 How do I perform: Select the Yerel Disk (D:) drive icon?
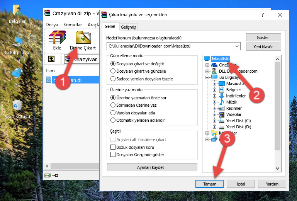(x=221, y=127)
